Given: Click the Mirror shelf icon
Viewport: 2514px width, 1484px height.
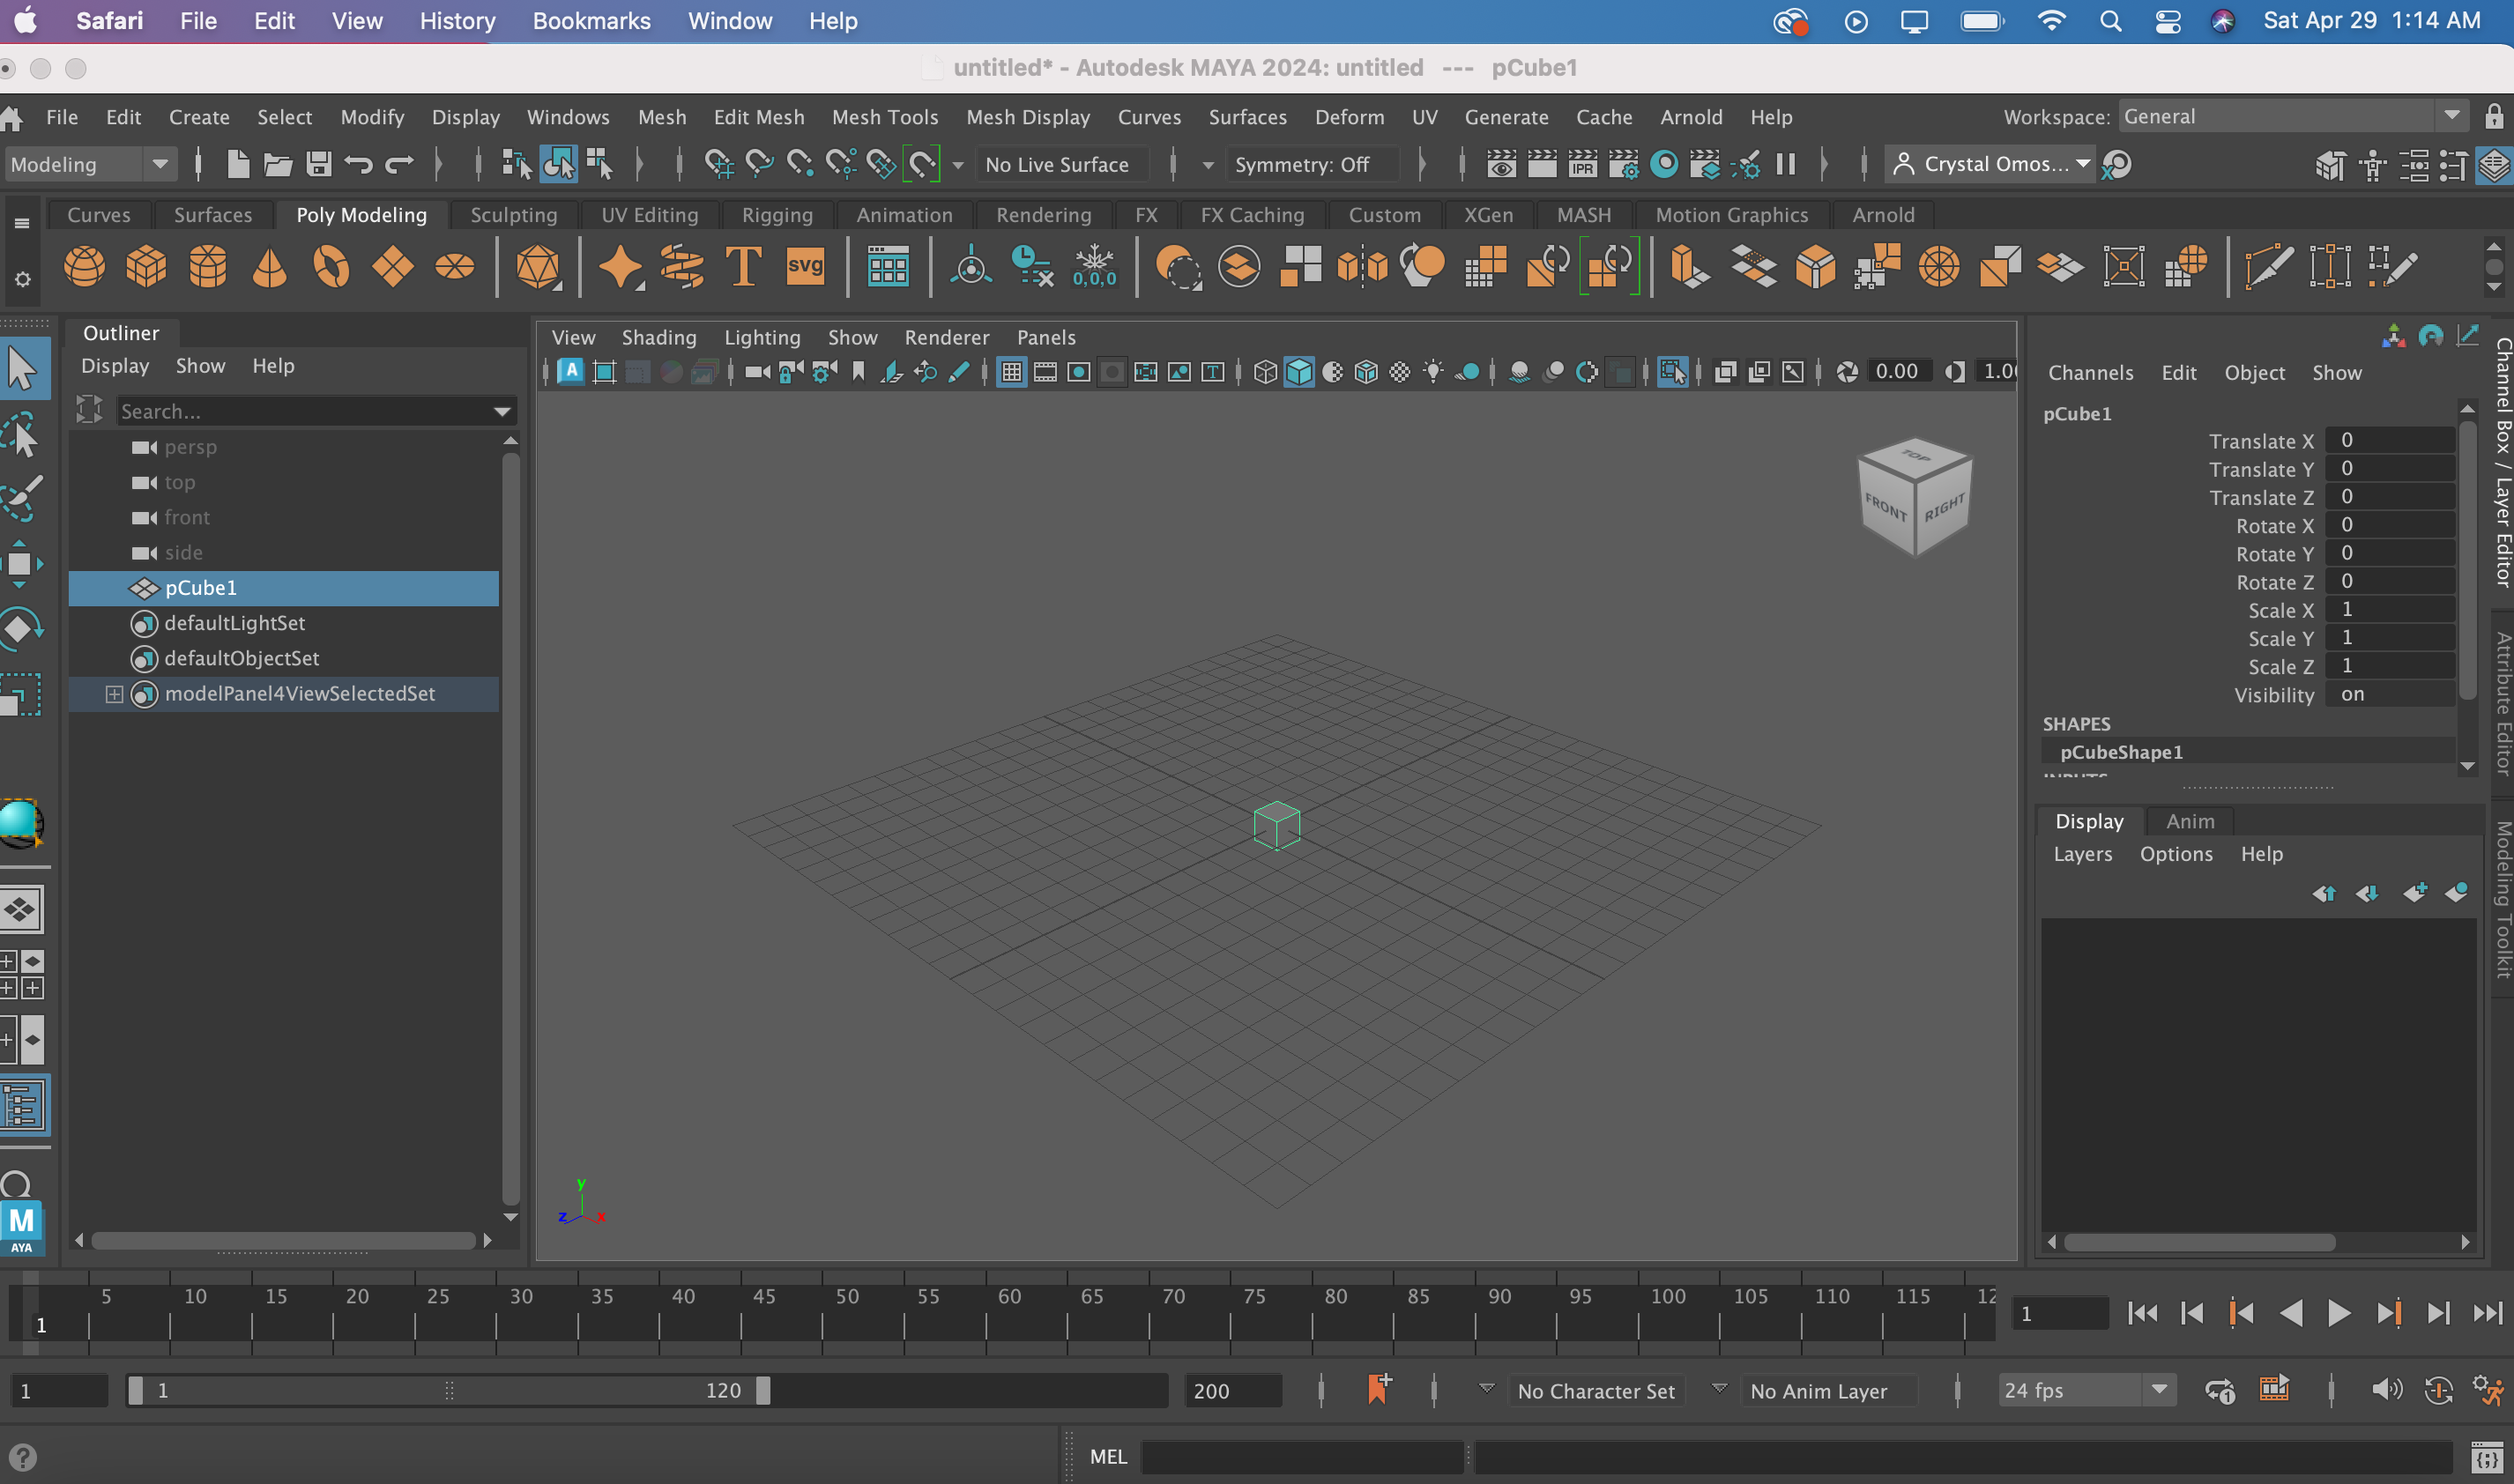Looking at the screenshot, I should click(x=1362, y=267).
